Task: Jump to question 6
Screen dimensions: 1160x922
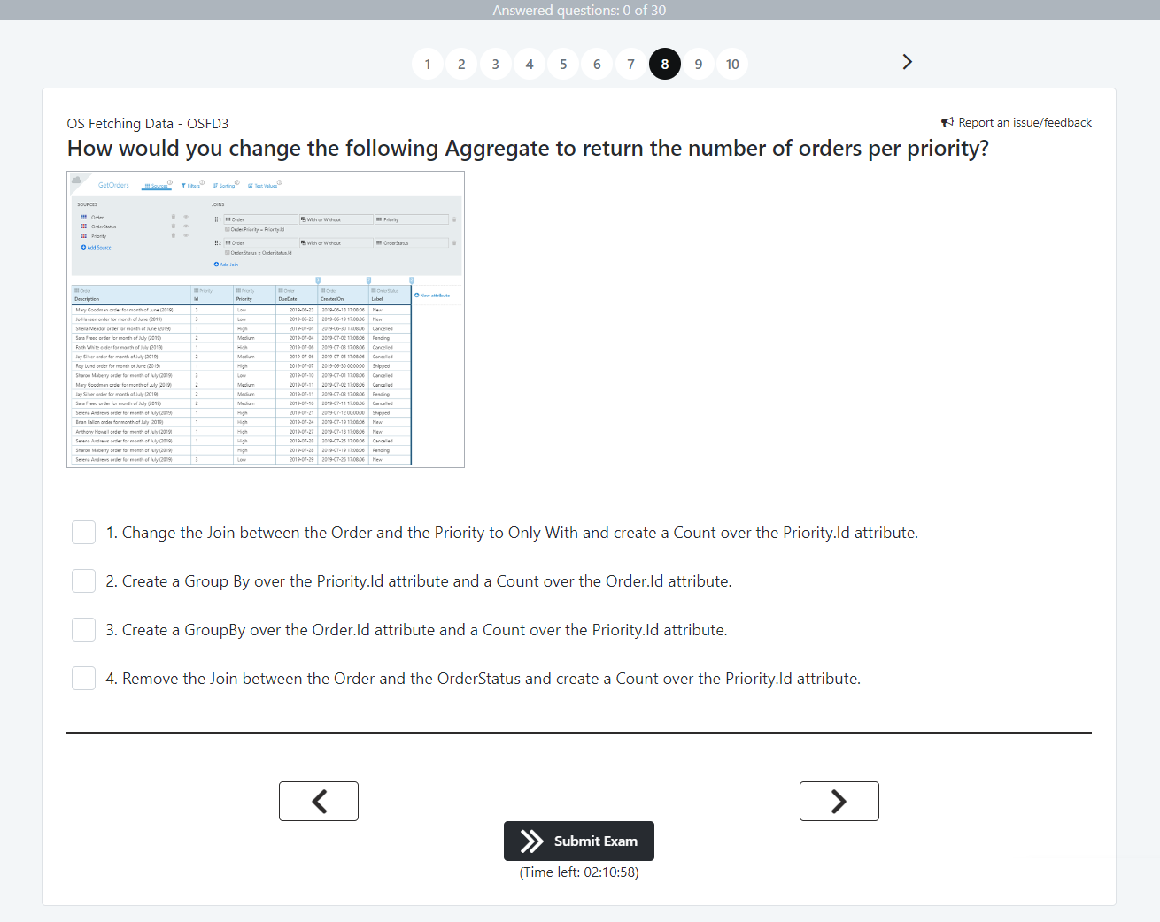Action: pos(597,64)
